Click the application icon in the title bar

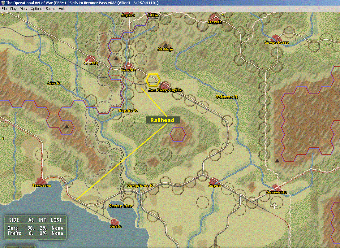(3, 3)
